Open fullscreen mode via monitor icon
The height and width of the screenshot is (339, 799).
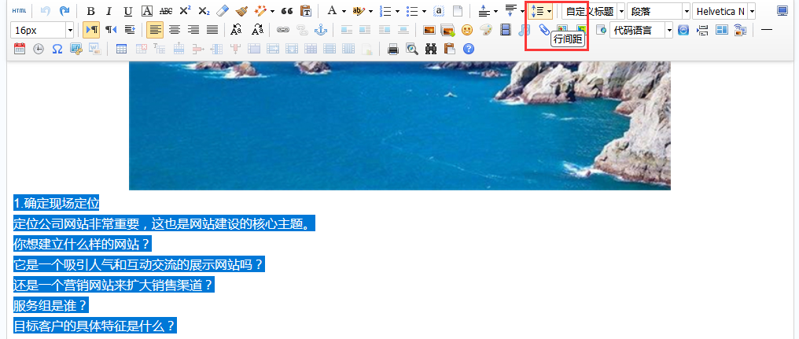(x=782, y=11)
